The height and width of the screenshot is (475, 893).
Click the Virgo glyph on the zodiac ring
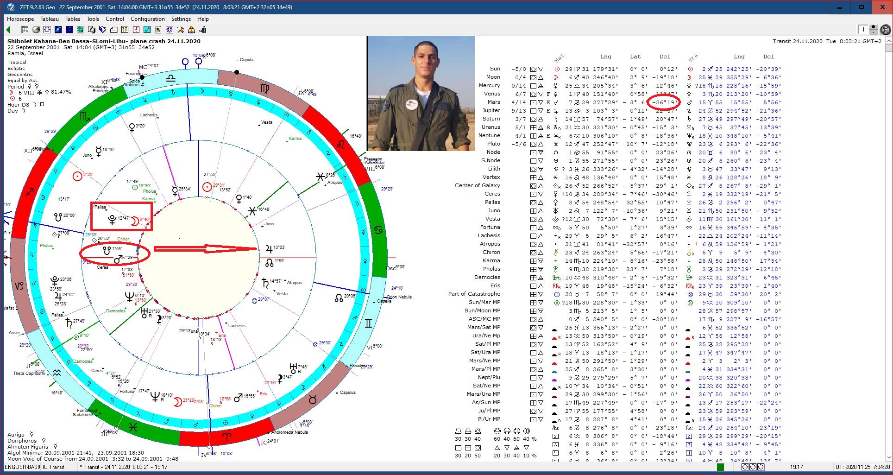click(x=264, y=88)
